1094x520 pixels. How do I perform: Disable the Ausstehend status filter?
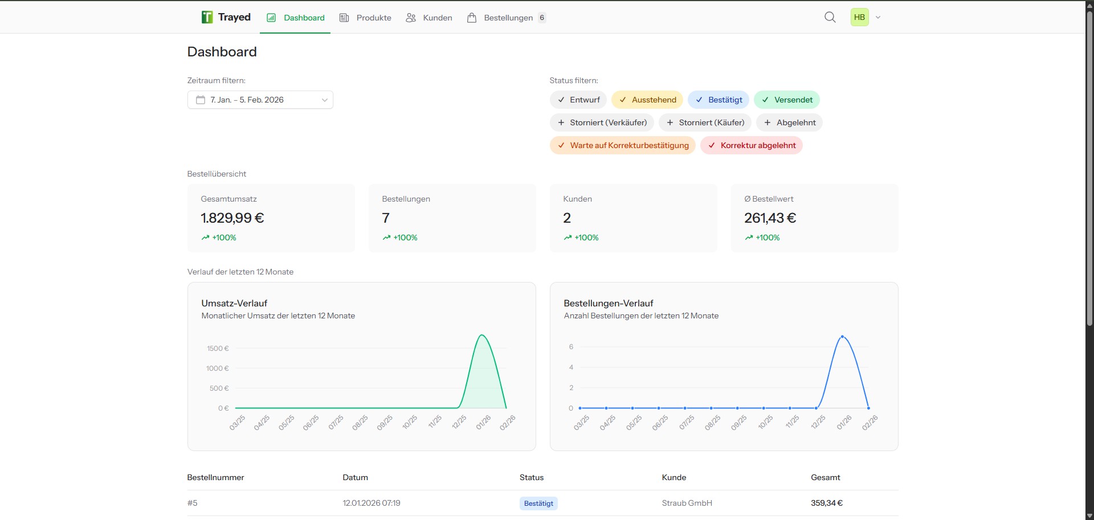point(647,100)
